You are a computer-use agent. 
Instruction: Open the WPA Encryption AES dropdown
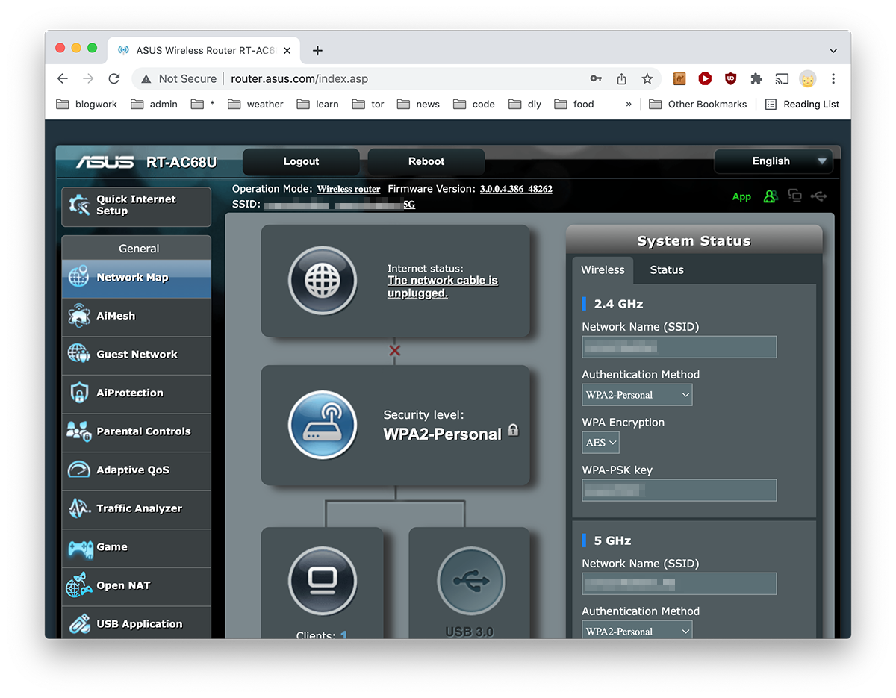(x=601, y=443)
